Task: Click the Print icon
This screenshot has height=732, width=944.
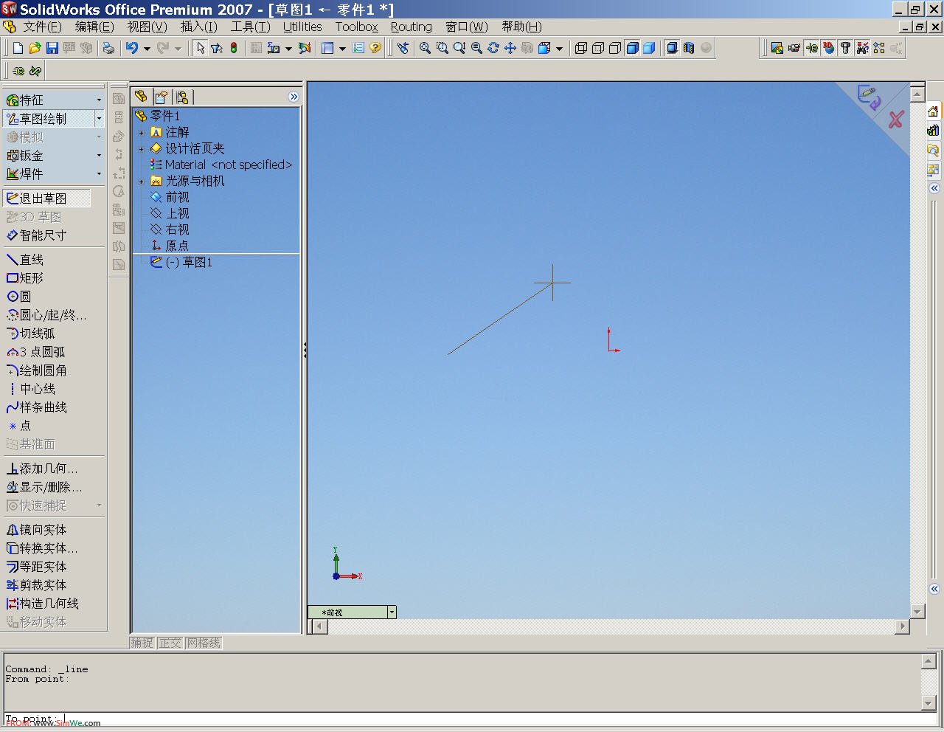Action: [x=108, y=48]
